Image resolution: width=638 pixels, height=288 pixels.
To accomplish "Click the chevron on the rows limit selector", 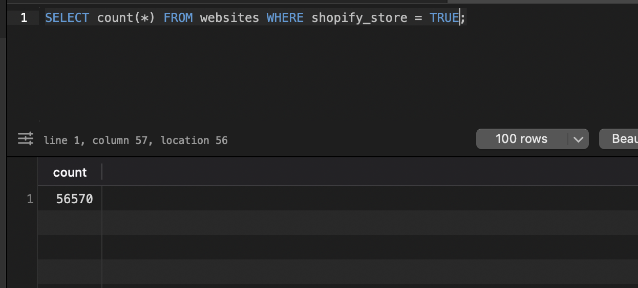I will pos(579,139).
